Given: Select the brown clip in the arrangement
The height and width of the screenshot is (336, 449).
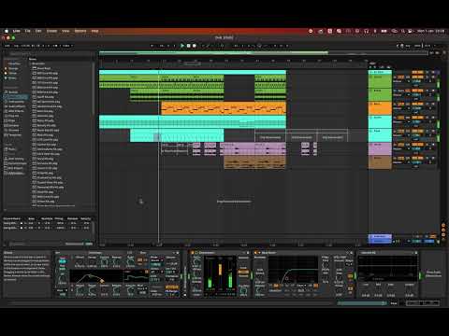Looking at the screenshot, I should tap(254, 162).
